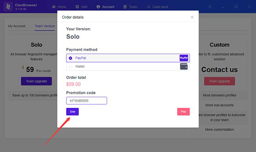This screenshot has height=152, width=256.
Task: Click the pink Pay button
Action: (183, 112)
